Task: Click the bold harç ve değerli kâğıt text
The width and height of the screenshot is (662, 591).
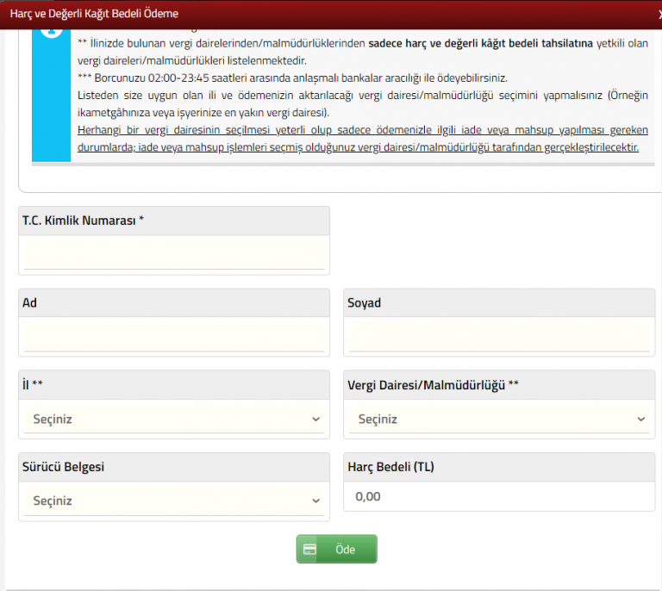Action: point(480,42)
